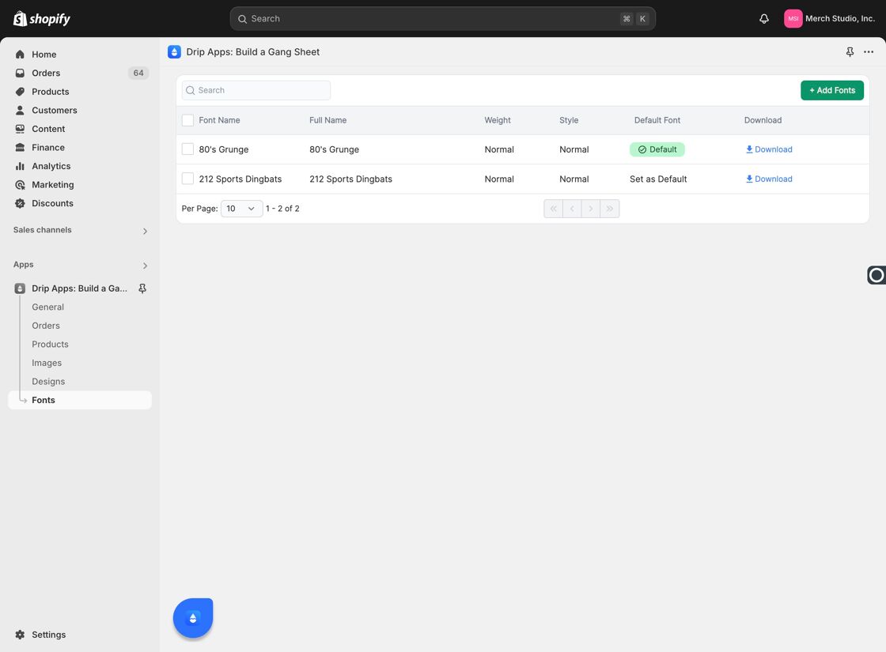Focus the top Shopify search bar

(x=442, y=19)
